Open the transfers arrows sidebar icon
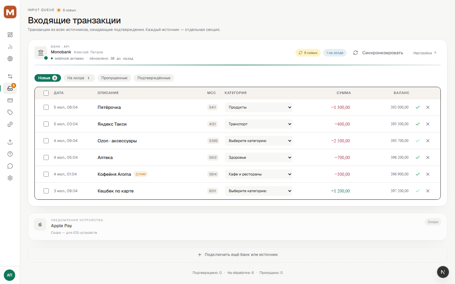455x284 pixels. tap(10, 76)
